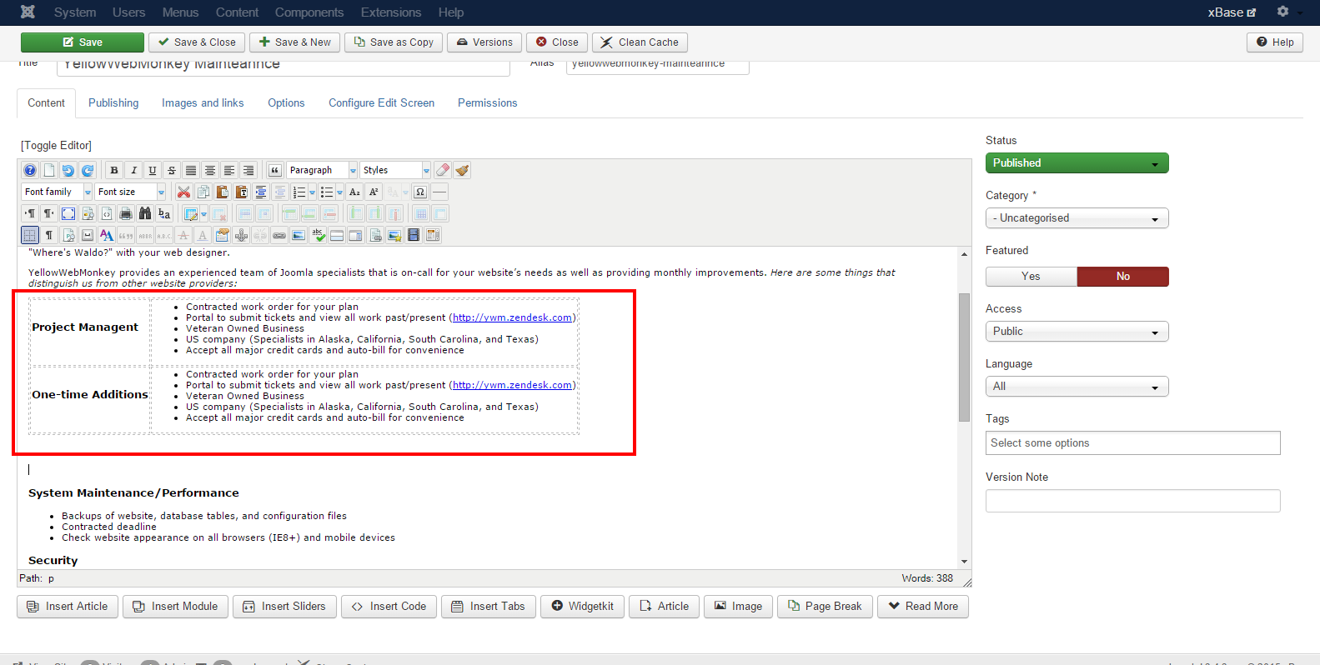Apply center alignment

[x=210, y=170]
